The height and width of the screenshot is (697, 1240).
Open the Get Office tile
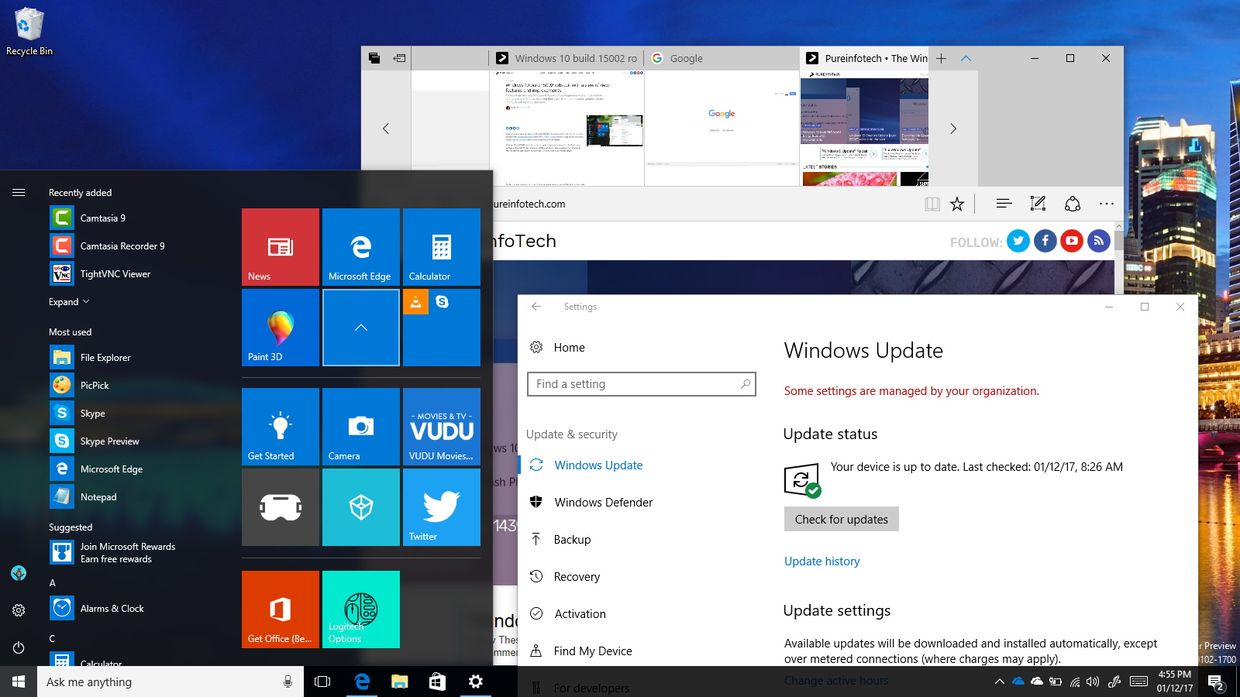(x=281, y=609)
